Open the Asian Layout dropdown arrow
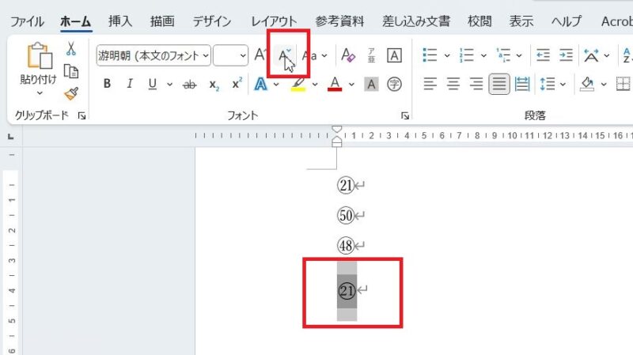The height and width of the screenshot is (355, 633). click(x=606, y=55)
